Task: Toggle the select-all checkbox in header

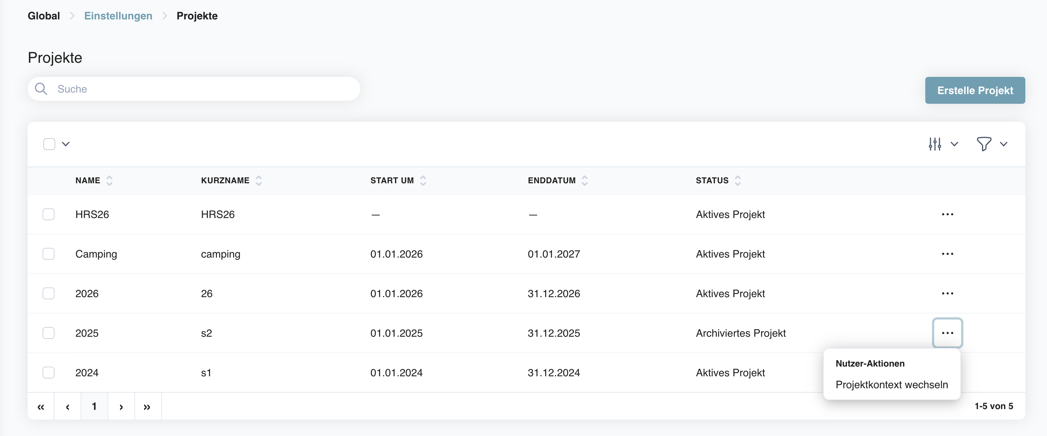Action: [x=49, y=144]
